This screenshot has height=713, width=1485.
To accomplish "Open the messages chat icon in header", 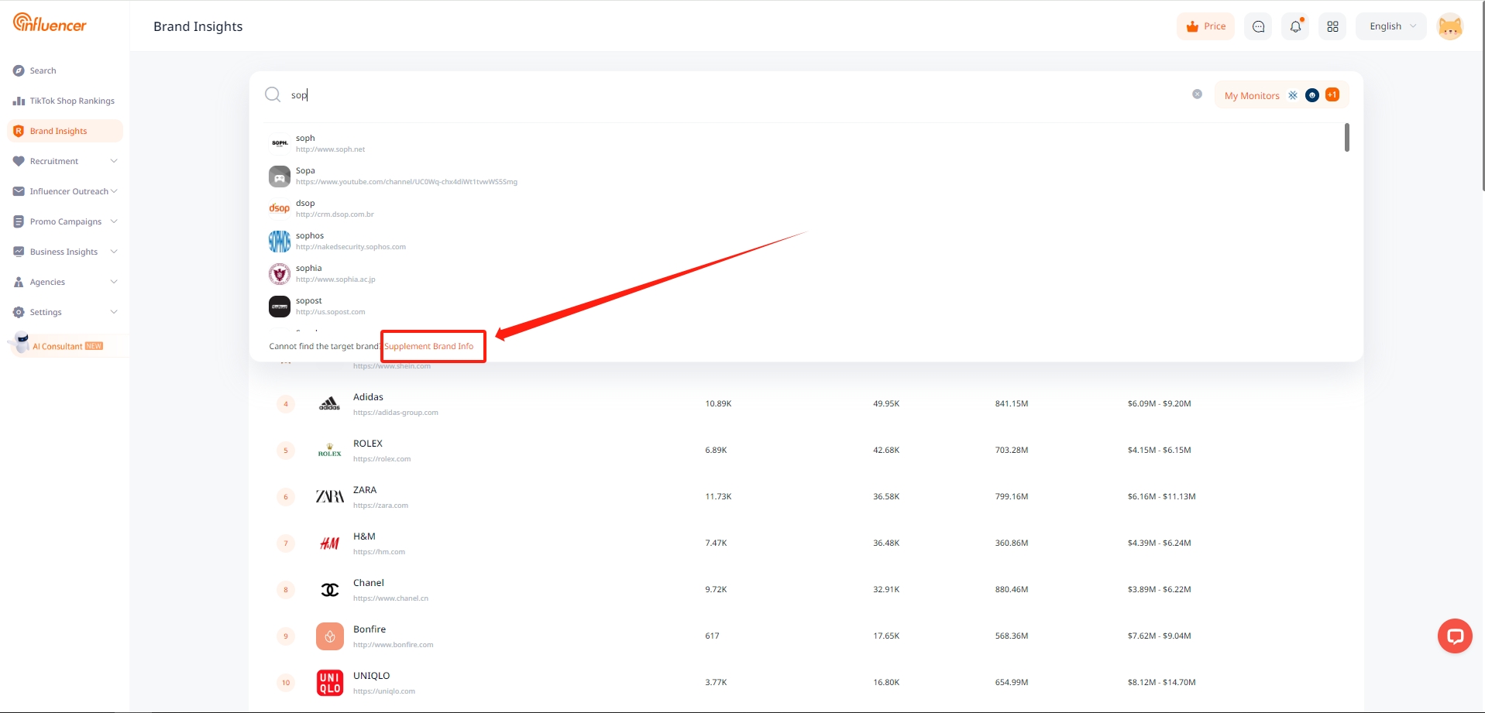I will pyautogui.click(x=1258, y=26).
